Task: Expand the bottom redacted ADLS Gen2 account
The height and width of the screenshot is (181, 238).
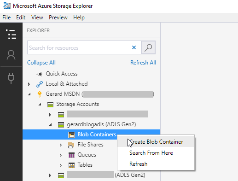Action: [x=50, y=175]
